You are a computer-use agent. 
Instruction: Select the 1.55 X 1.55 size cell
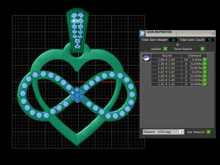pos(166,76)
